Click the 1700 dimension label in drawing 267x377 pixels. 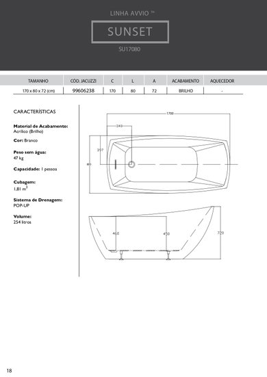point(170,114)
